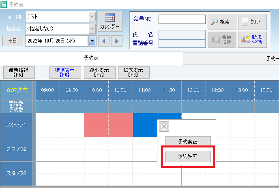Click the 検索 search button
Screen dimensions: 279x188
221,22
